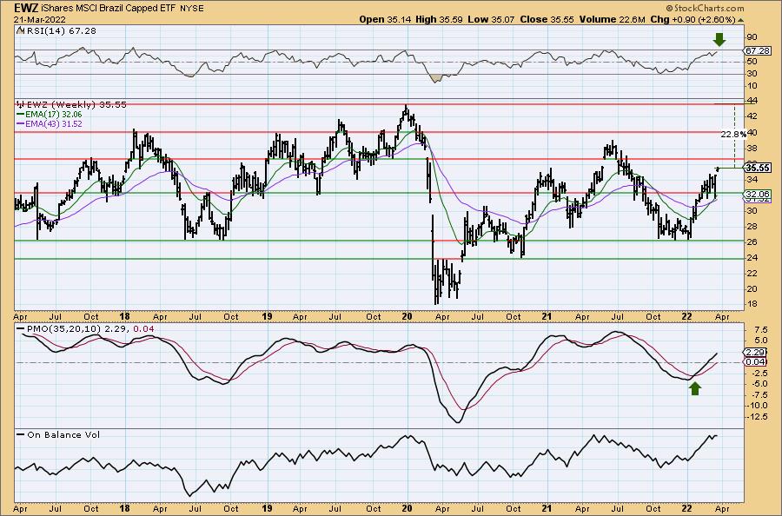
Task: Click the 'EMA(43) 31.52' legend text
Action: coord(53,123)
